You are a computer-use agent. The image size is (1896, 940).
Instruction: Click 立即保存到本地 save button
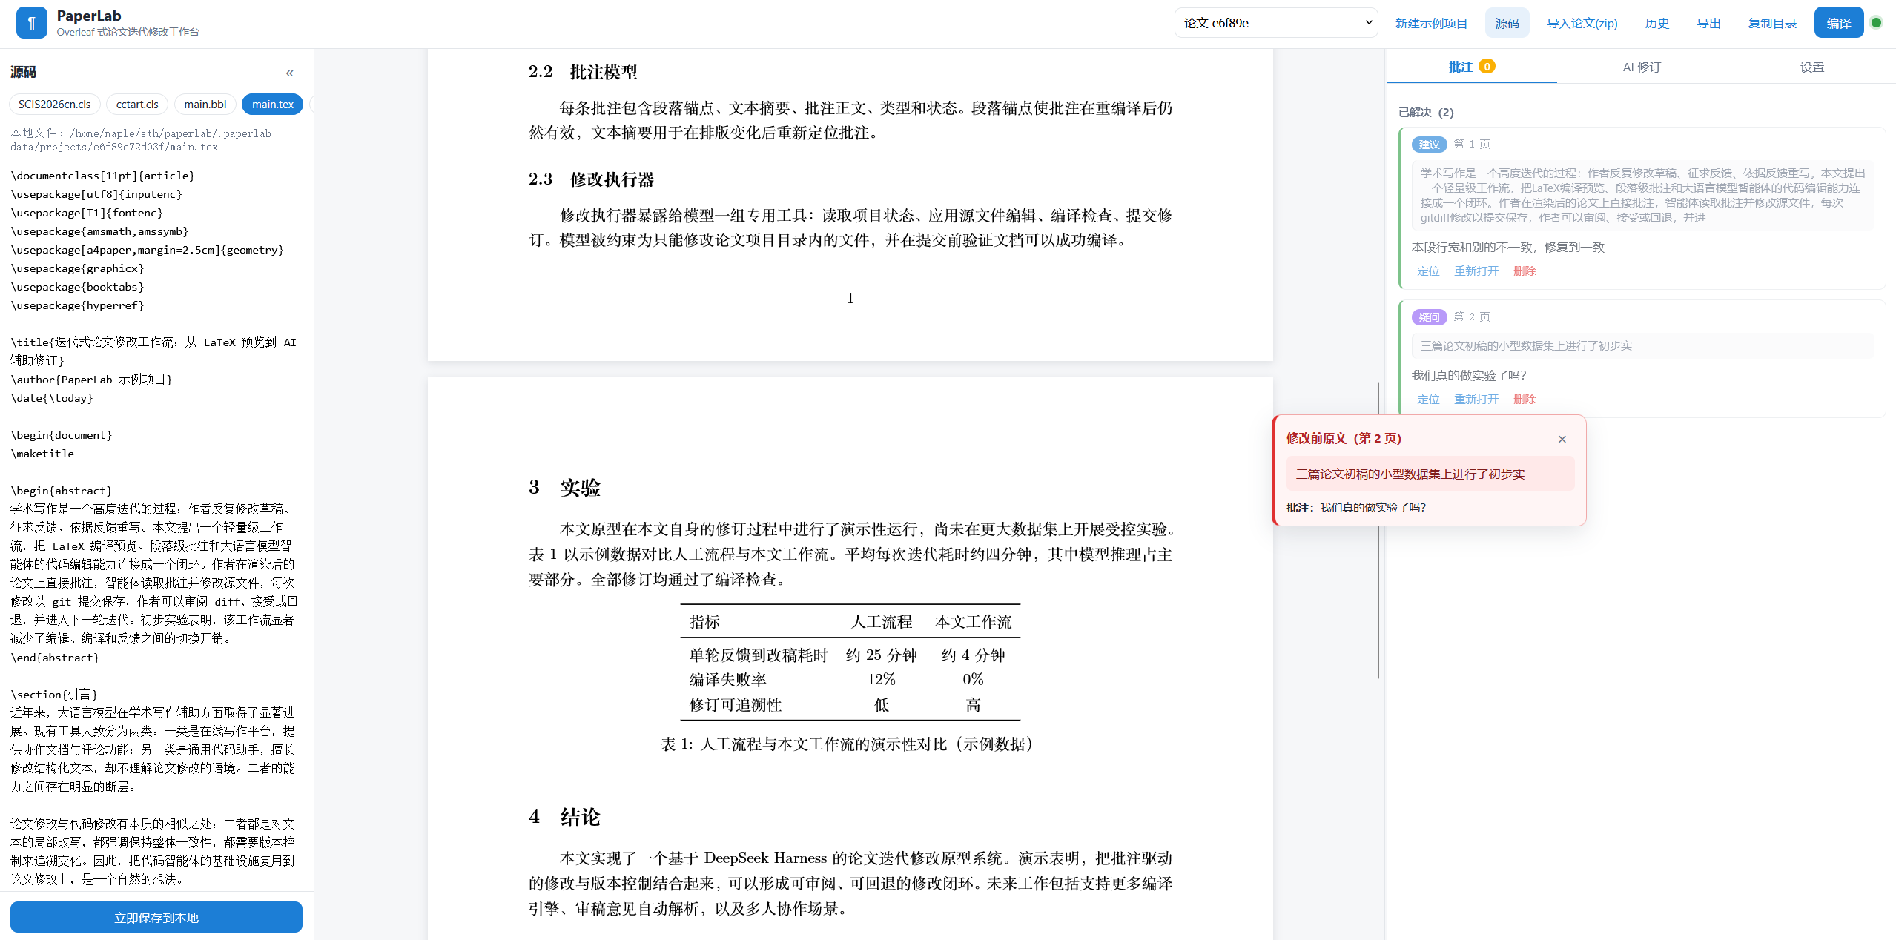156,917
